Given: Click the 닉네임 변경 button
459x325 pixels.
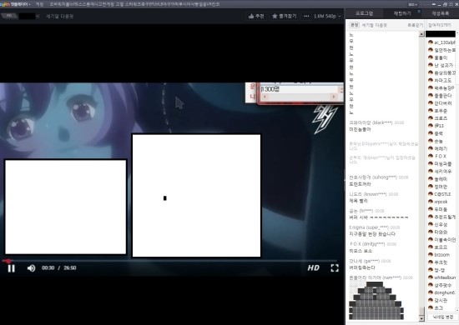Looking at the screenshot, I should [x=443, y=317].
